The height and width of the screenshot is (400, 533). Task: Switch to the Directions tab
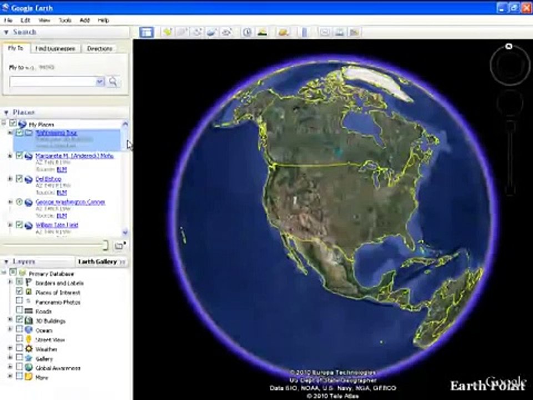tap(99, 49)
